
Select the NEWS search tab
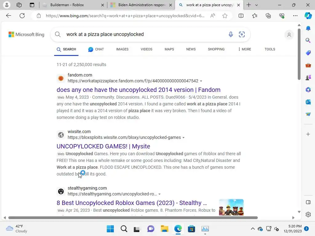coord(191,49)
